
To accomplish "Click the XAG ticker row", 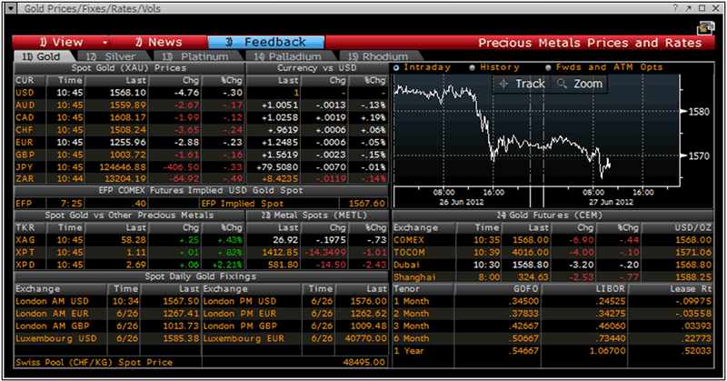I will pos(129,240).
